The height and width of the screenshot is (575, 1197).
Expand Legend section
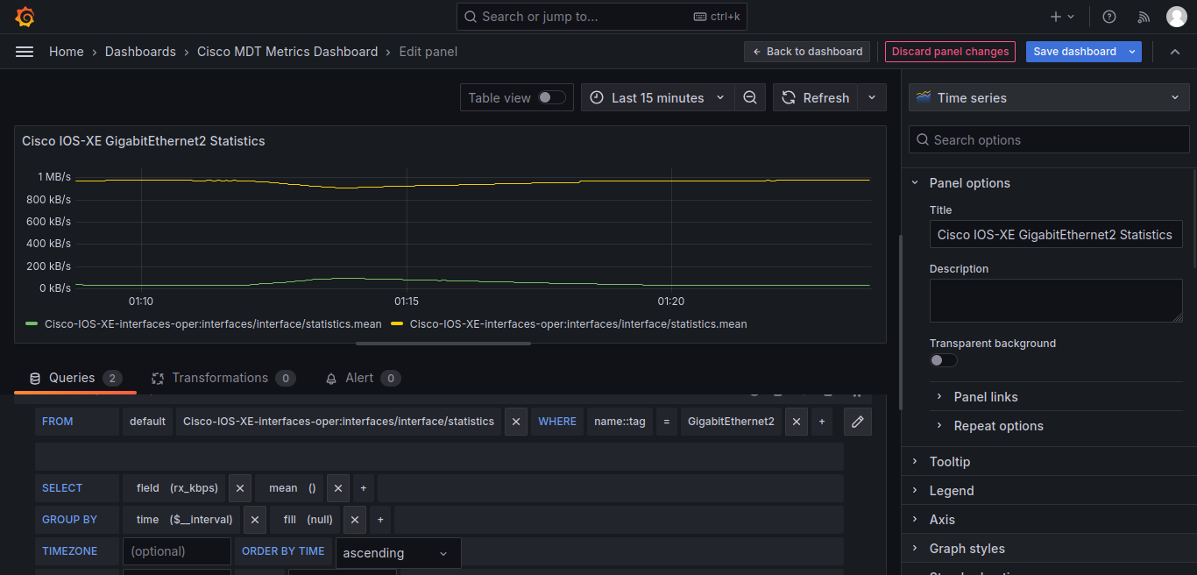(952, 491)
